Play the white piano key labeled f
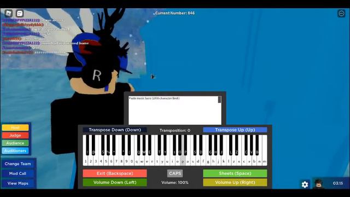The image size is (350, 197). click(x=203, y=161)
